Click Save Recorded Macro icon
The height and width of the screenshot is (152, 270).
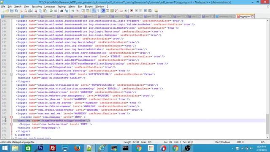click(150, 11)
